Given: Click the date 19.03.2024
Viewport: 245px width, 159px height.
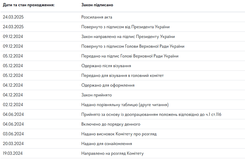Looking at the screenshot, I should click(x=13, y=153).
